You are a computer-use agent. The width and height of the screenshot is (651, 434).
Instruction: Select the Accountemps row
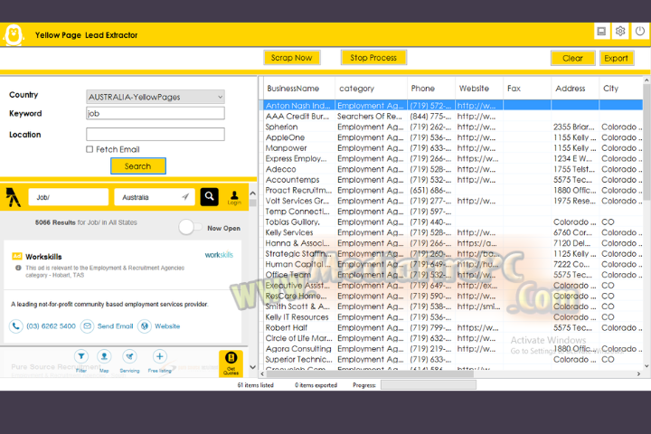(x=451, y=179)
